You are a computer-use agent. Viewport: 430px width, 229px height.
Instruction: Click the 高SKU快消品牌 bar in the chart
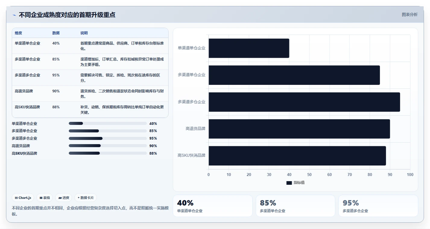pyautogui.click(x=297, y=156)
